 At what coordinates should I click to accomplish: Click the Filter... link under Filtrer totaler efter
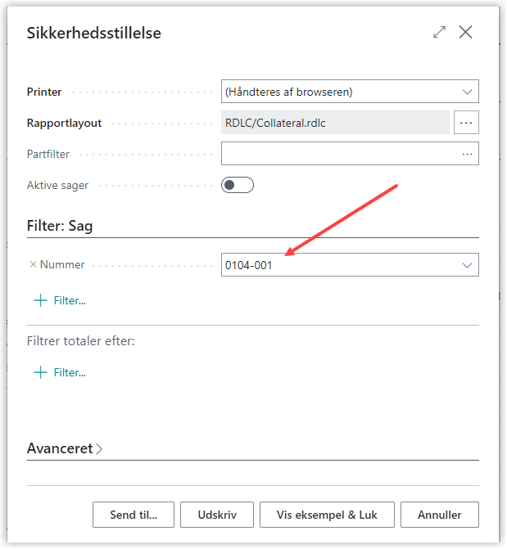(70, 372)
